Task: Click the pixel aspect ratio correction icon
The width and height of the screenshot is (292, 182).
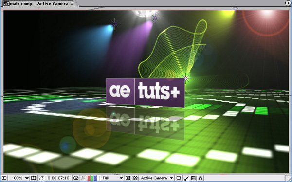Action: (179, 178)
